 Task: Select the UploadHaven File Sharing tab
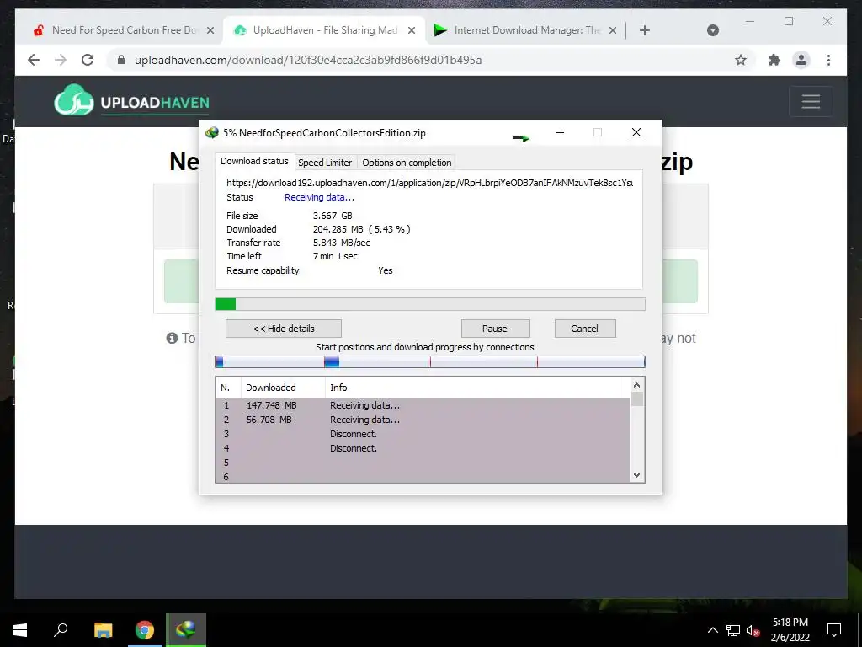click(323, 30)
